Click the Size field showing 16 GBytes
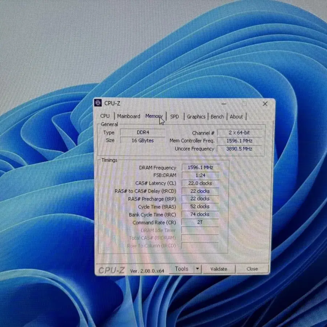 tap(143, 140)
